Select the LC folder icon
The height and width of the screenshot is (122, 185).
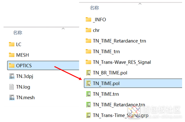12,44
